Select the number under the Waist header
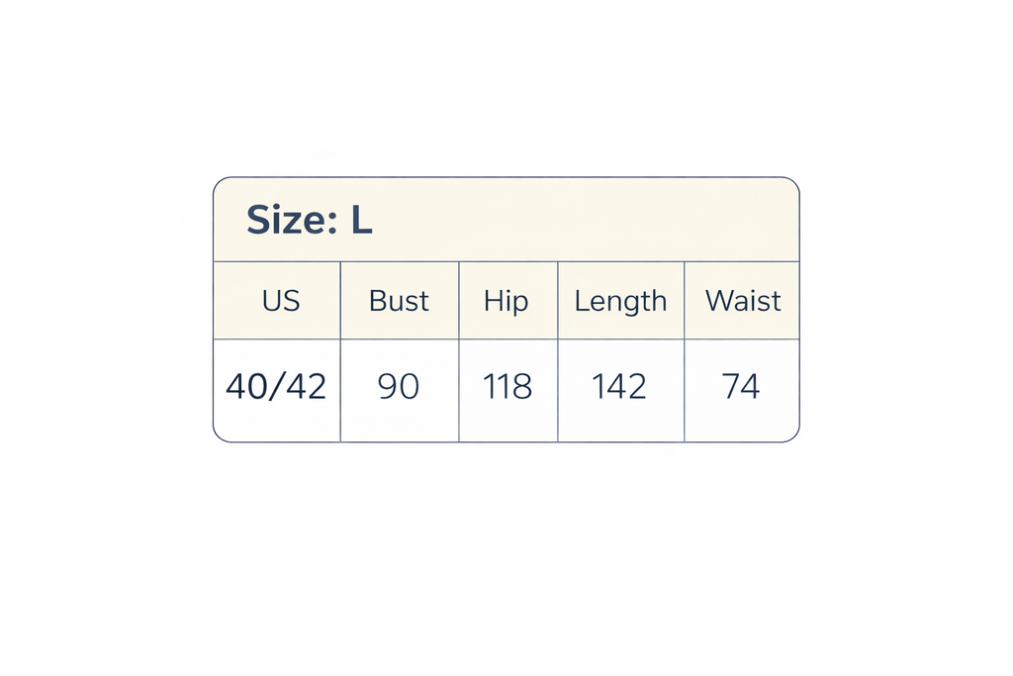 (741, 387)
